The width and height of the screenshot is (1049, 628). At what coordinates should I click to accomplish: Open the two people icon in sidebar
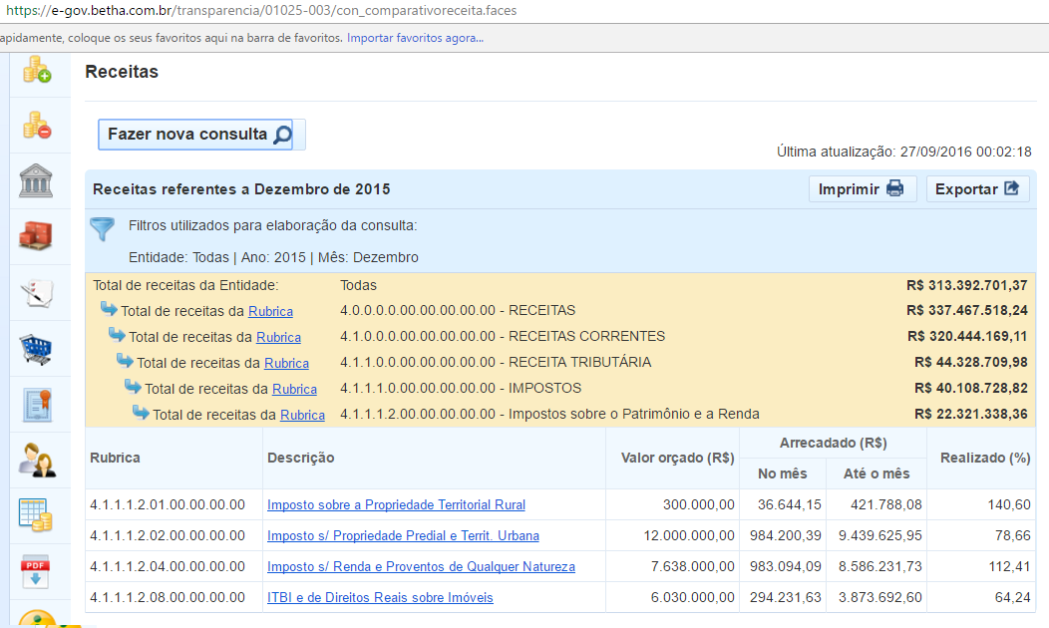coord(37,460)
